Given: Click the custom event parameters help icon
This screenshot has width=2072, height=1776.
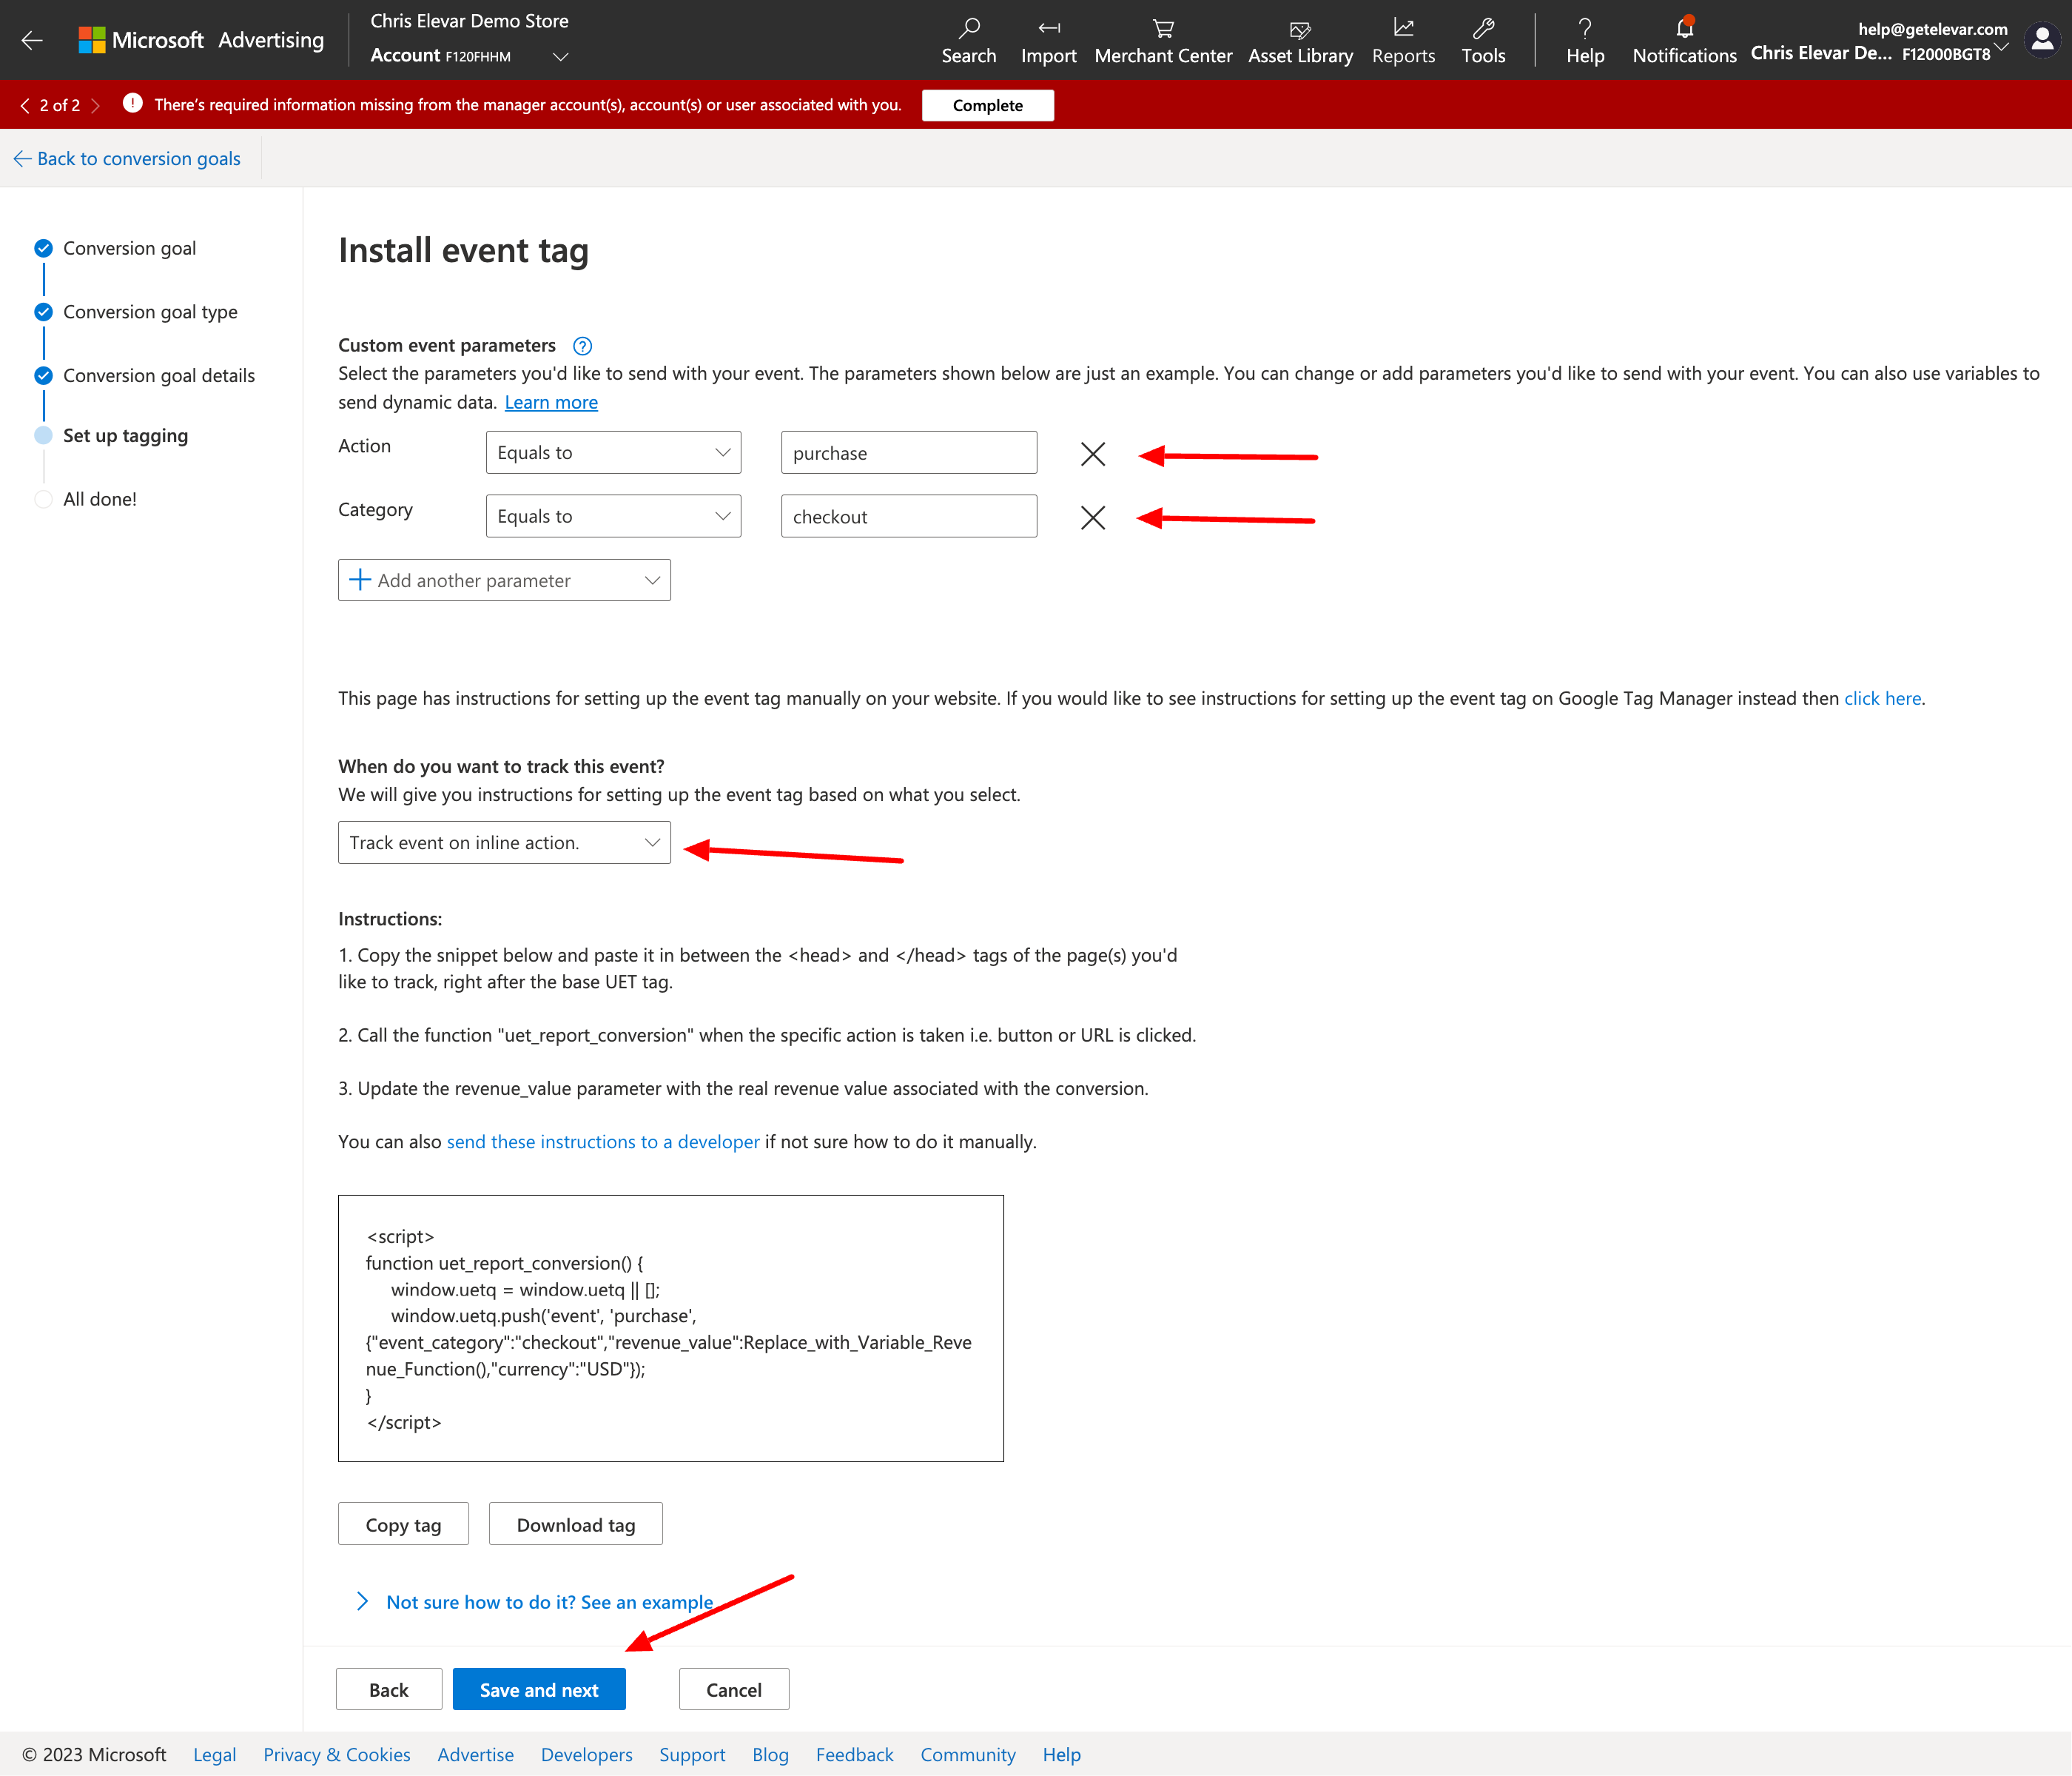Looking at the screenshot, I should (582, 346).
